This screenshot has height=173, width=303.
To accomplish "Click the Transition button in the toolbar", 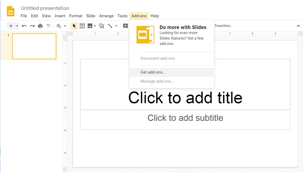I will pos(223,26).
